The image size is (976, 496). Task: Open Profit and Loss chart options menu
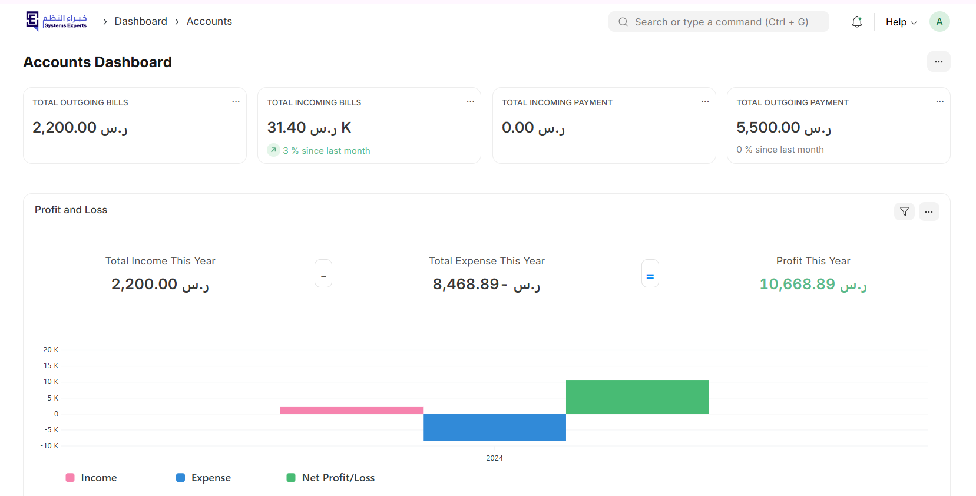(929, 211)
